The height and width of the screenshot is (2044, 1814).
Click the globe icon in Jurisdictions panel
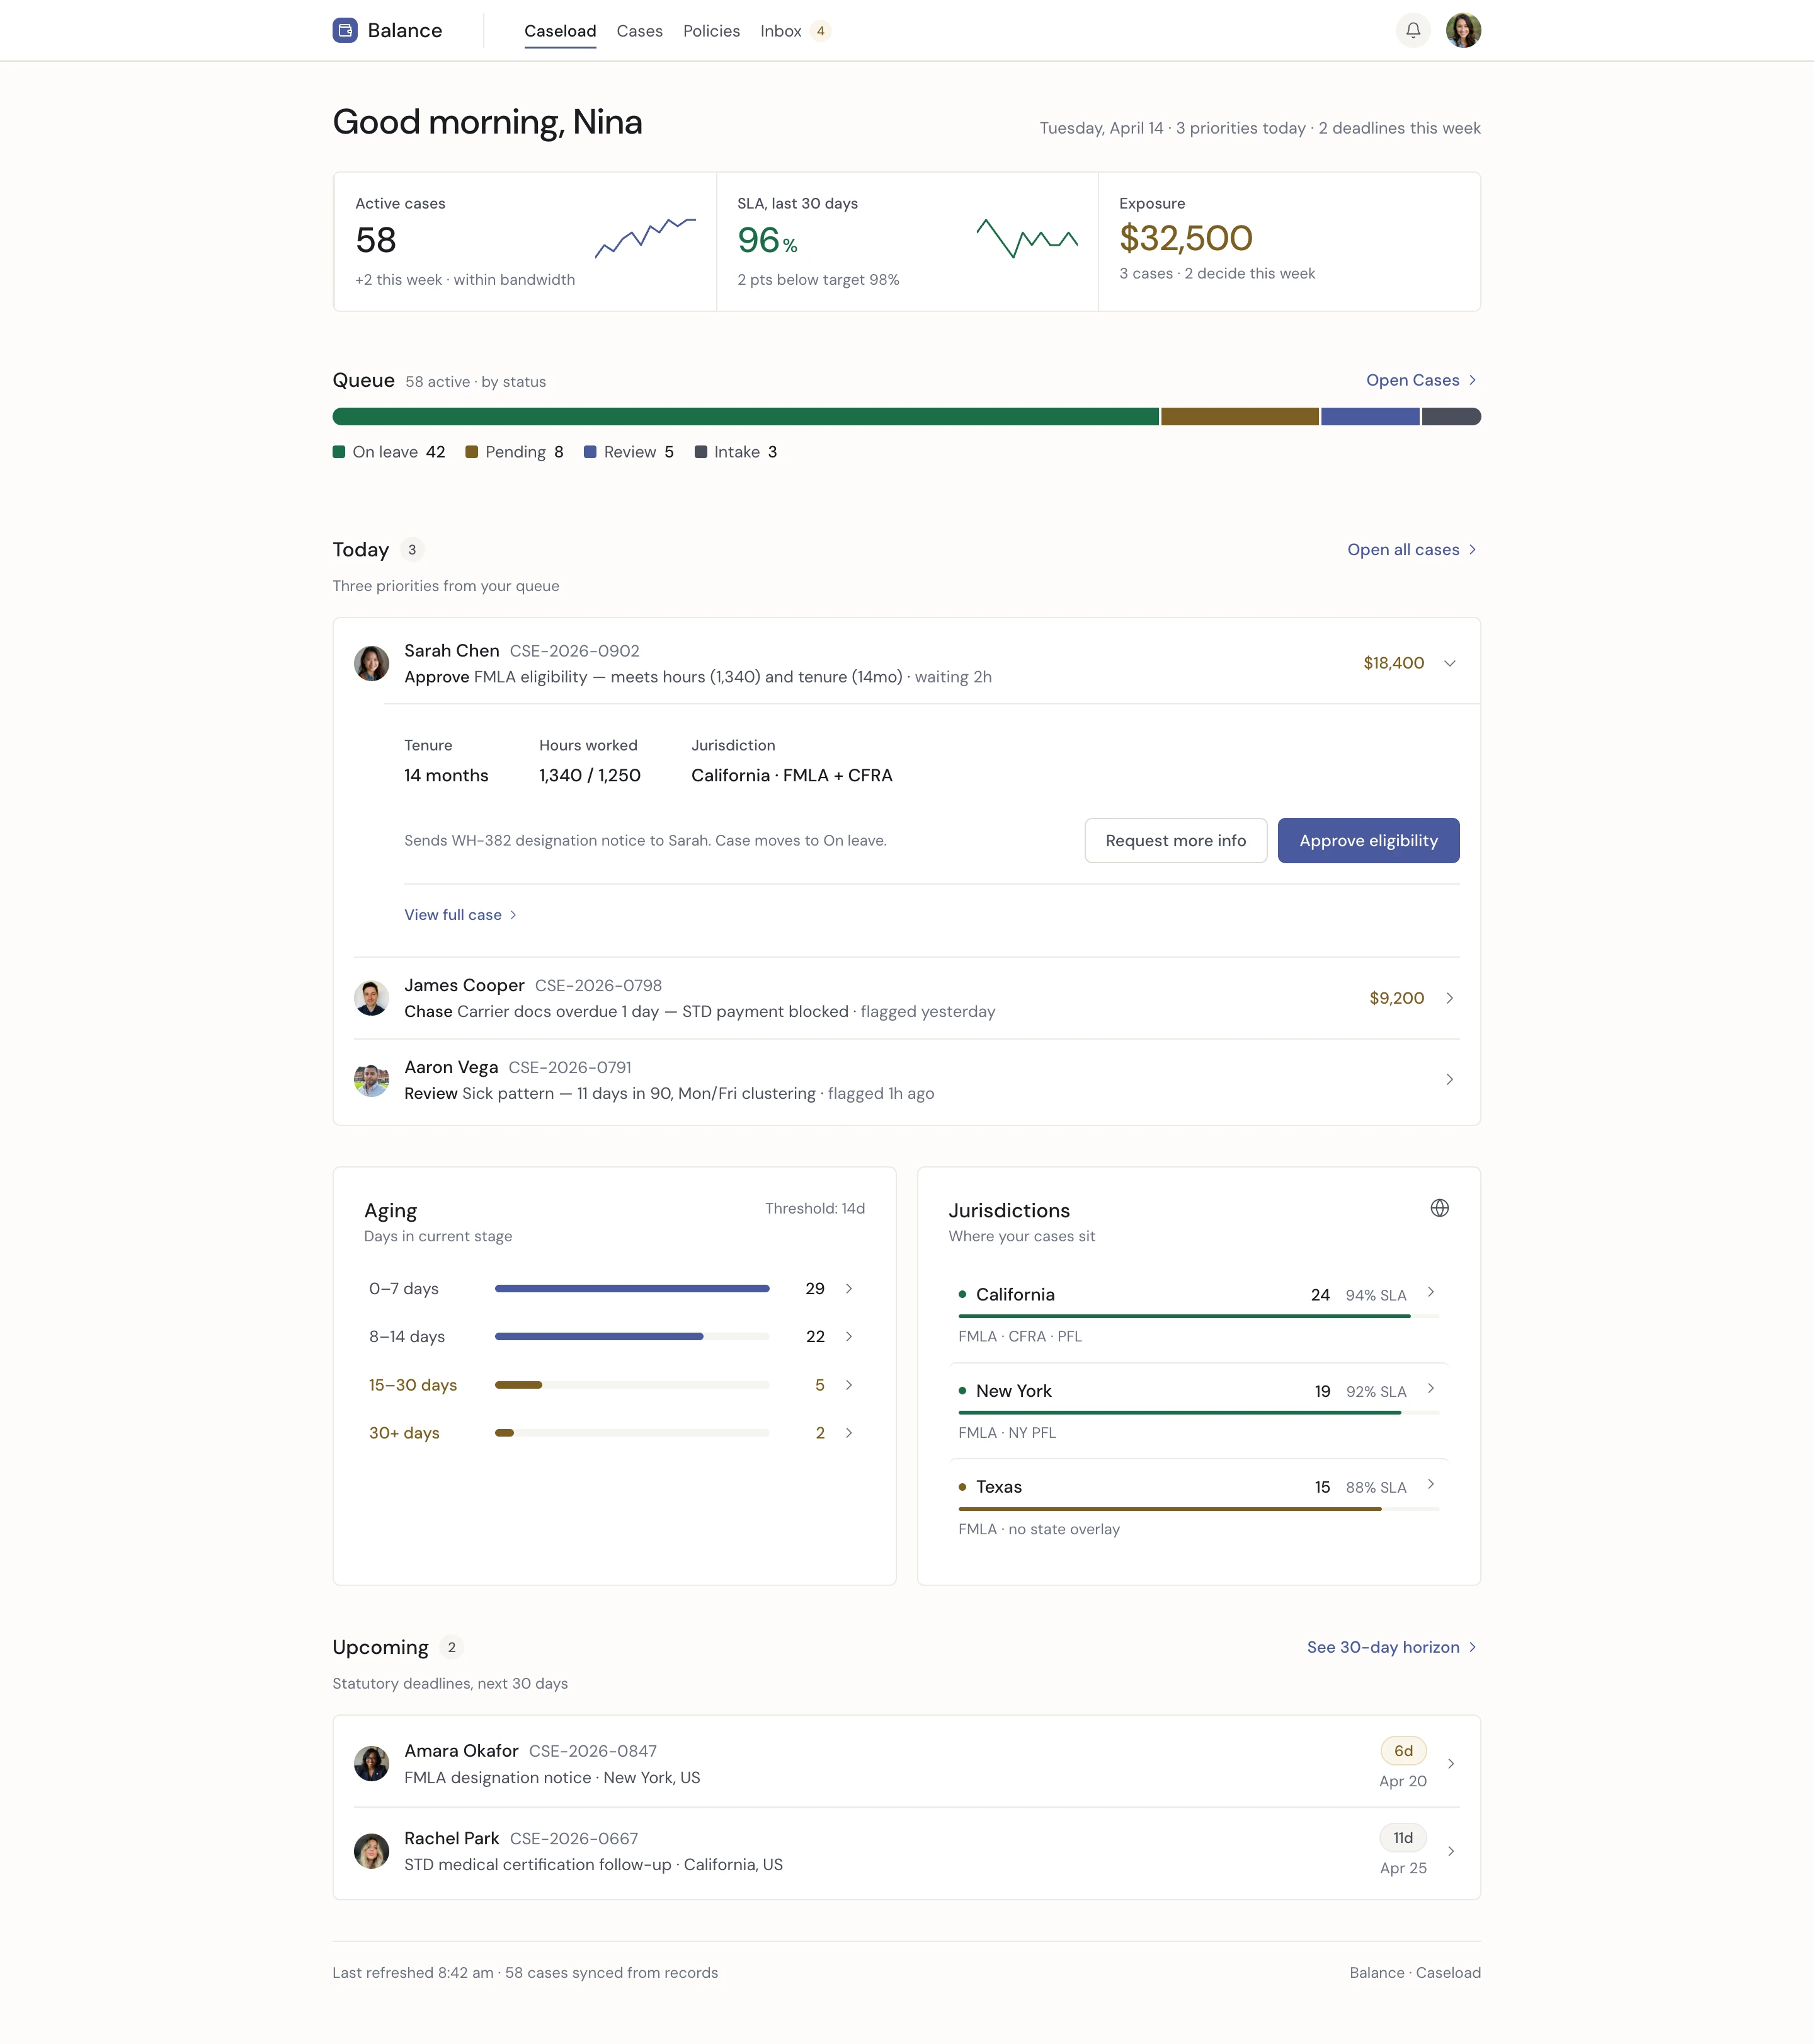(x=1439, y=1207)
